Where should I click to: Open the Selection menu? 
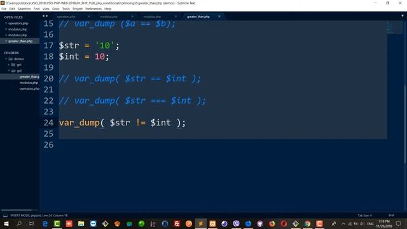coord(24,9)
